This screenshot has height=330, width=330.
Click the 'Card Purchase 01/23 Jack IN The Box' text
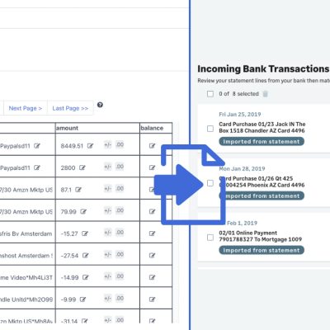coord(262,127)
